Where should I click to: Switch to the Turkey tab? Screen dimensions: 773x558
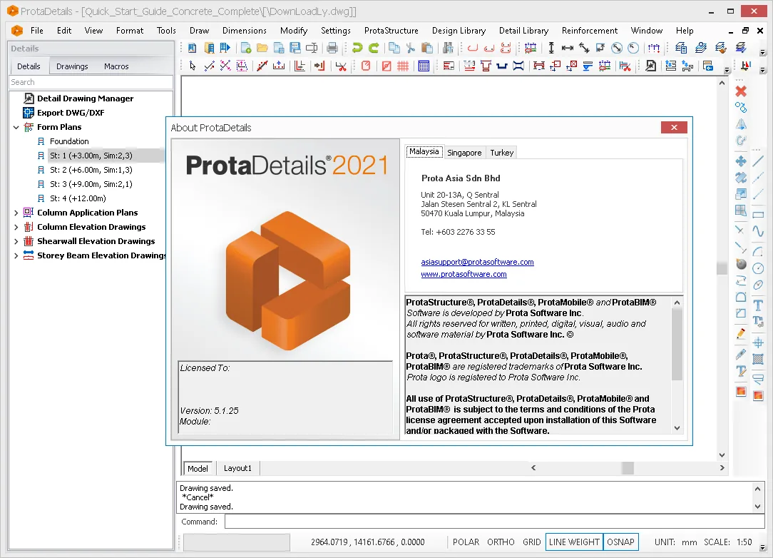502,153
